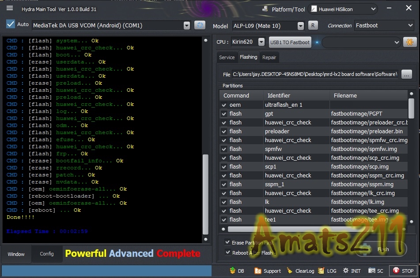Expand the Connection Fastboot dropdown
The width and height of the screenshot is (420, 278).
(409, 26)
